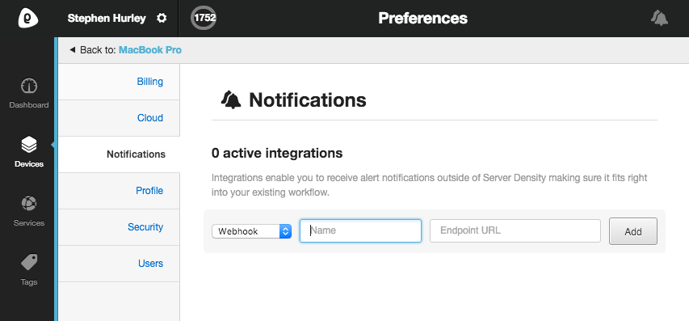Focus the Name input field

click(x=360, y=231)
